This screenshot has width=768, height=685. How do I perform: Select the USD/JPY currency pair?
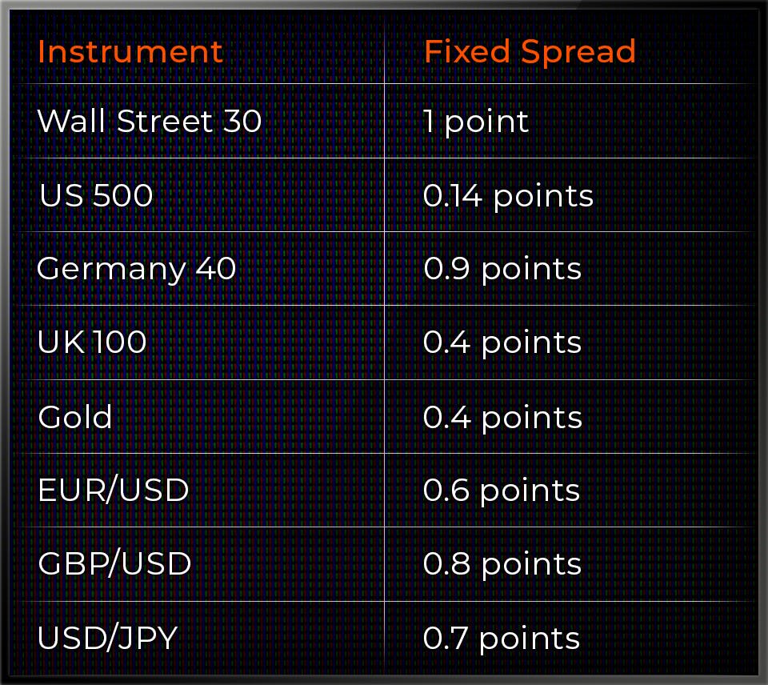[x=107, y=639]
